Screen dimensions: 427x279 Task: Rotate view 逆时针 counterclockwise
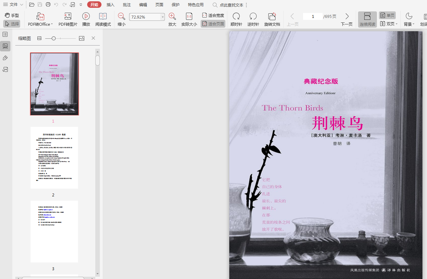(x=253, y=20)
